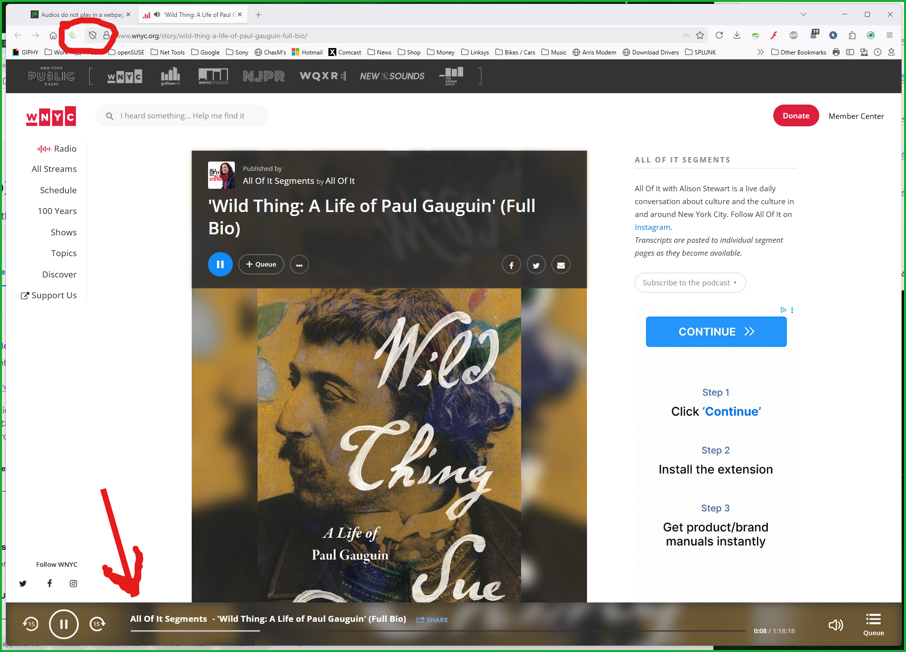Mute the player volume speaker icon

(x=836, y=625)
